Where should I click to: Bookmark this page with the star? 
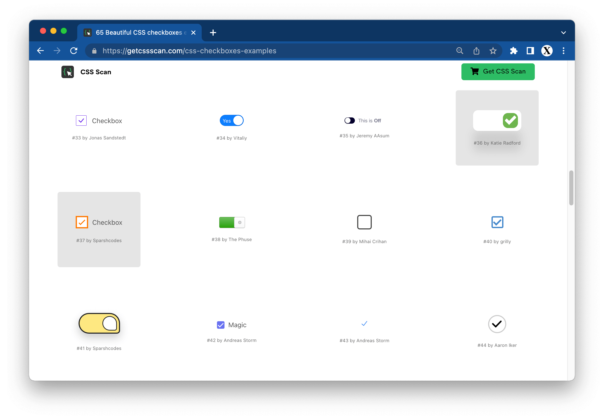point(493,51)
